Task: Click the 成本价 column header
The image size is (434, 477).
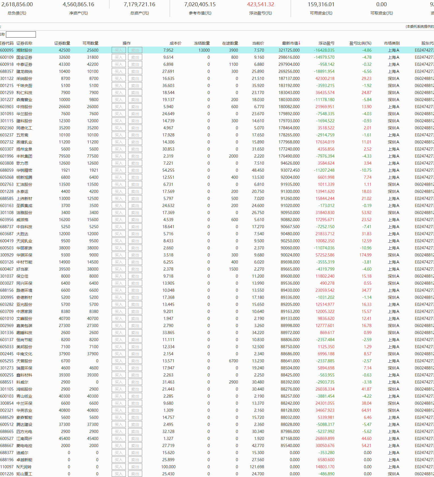Action: pos(175,43)
